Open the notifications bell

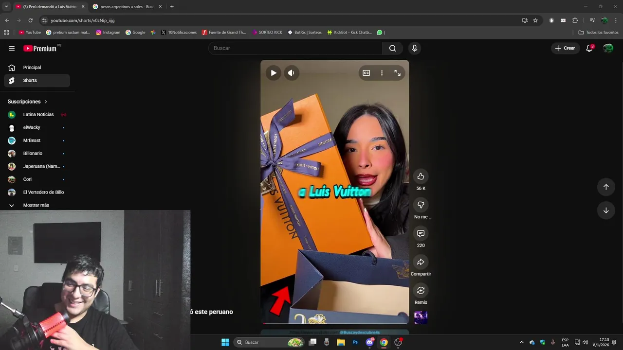click(x=589, y=48)
